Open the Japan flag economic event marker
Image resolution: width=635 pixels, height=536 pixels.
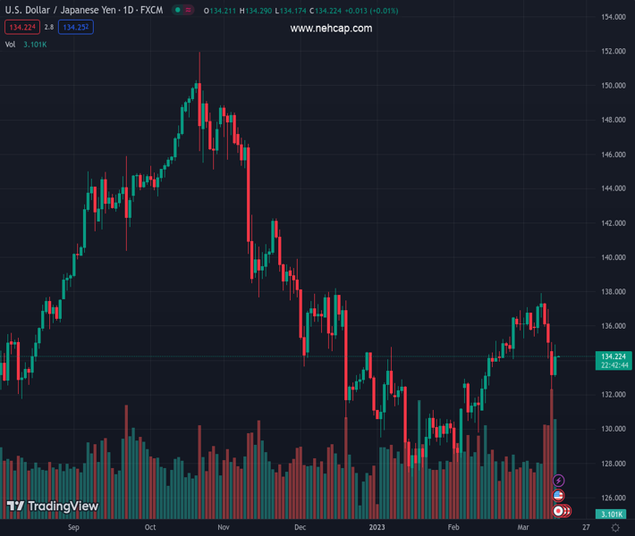(559, 511)
